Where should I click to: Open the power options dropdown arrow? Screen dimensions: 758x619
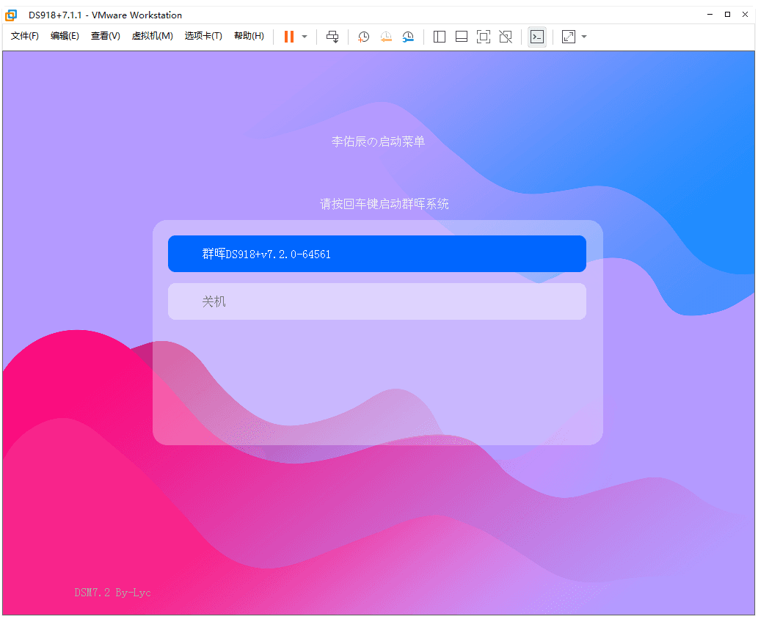[305, 37]
